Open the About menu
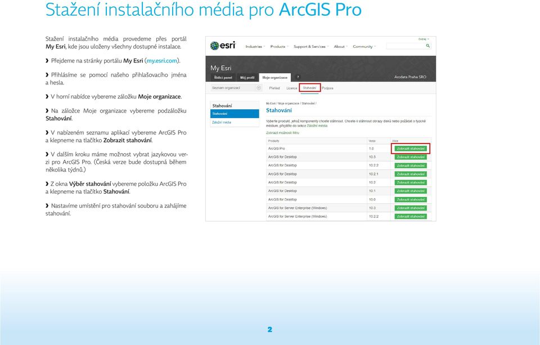 (x=340, y=47)
